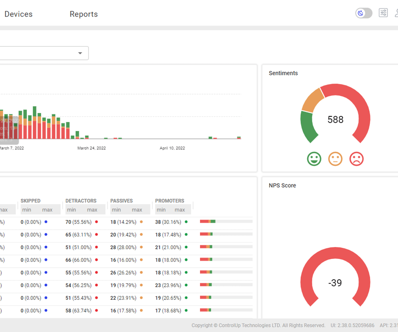Click the Detractors min filter field
398x332 pixels.
click(x=72, y=210)
